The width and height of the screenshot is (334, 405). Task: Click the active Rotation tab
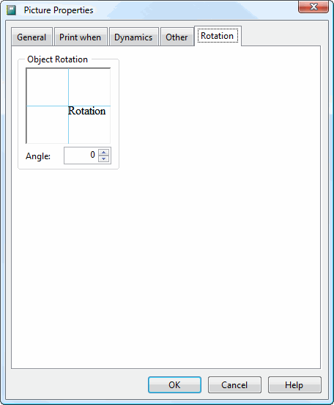pos(218,36)
